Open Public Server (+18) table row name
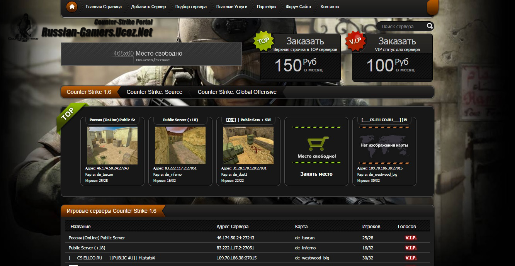Screen dimensions: 515x266 pyautogui.click(x=87, y=248)
